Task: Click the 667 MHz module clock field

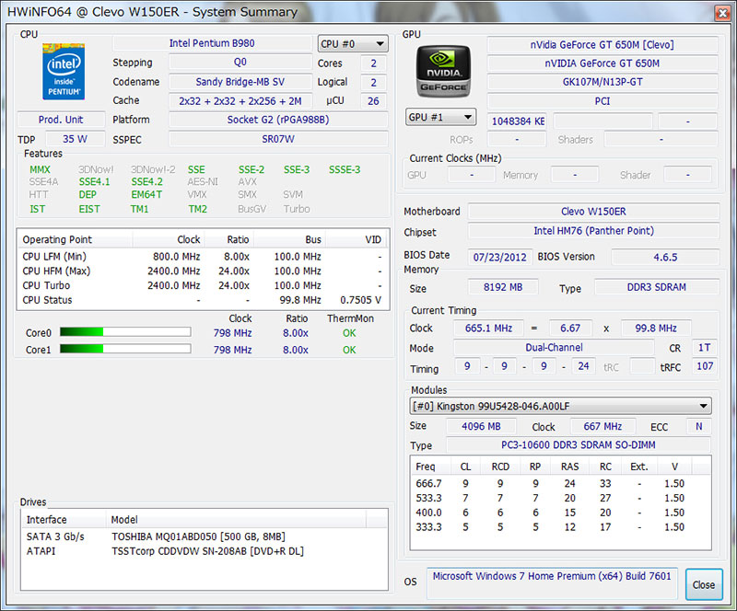Action: [x=602, y=426]
